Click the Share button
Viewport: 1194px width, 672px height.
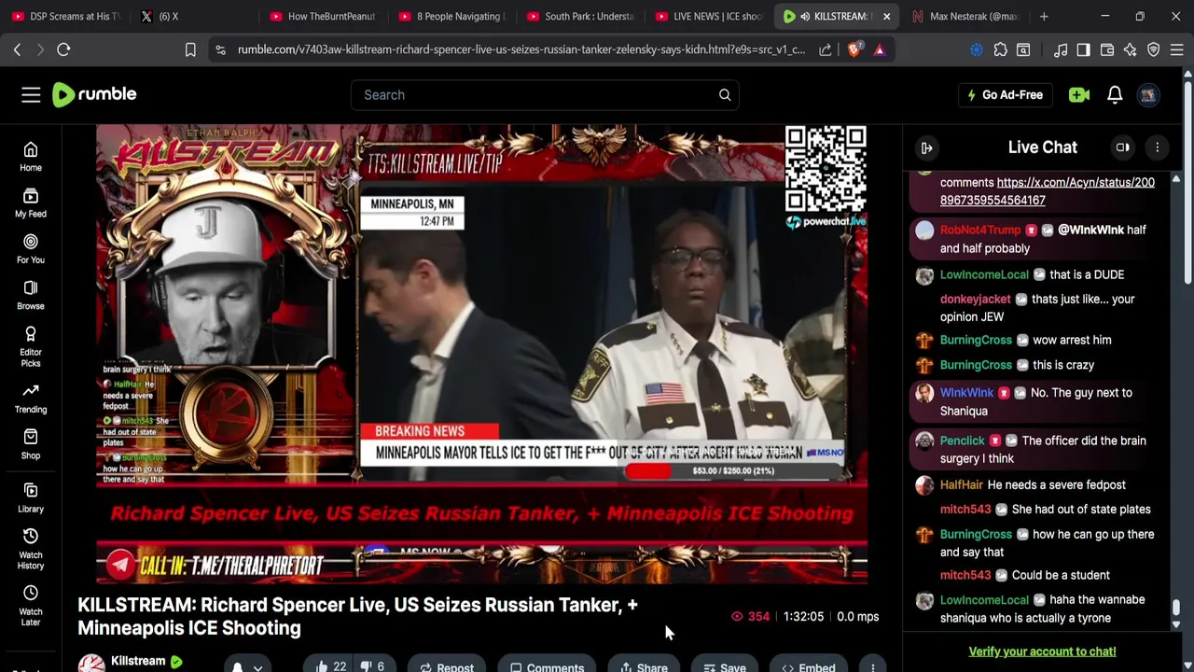point(644,666)
